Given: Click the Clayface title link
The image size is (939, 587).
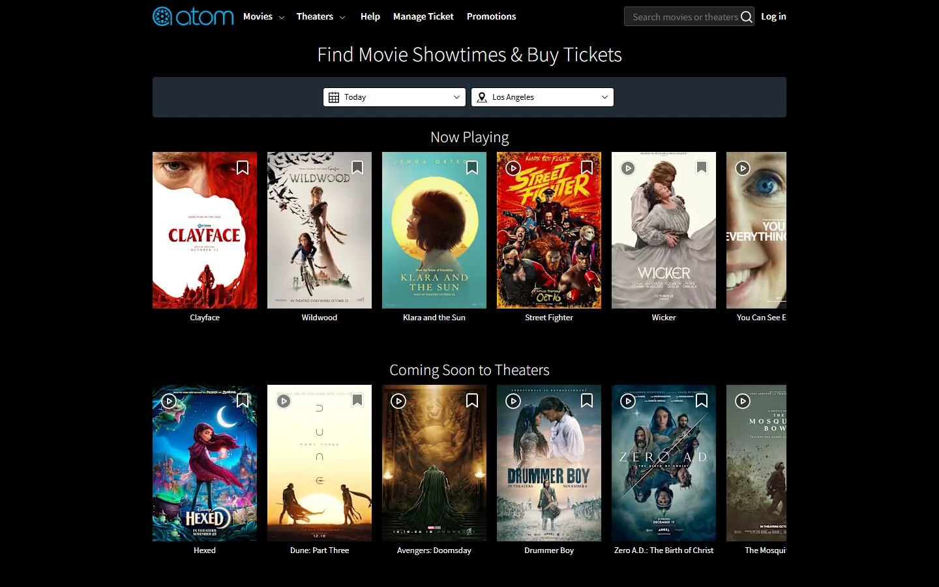Looking at the screenshot, I should pos(205,318).
